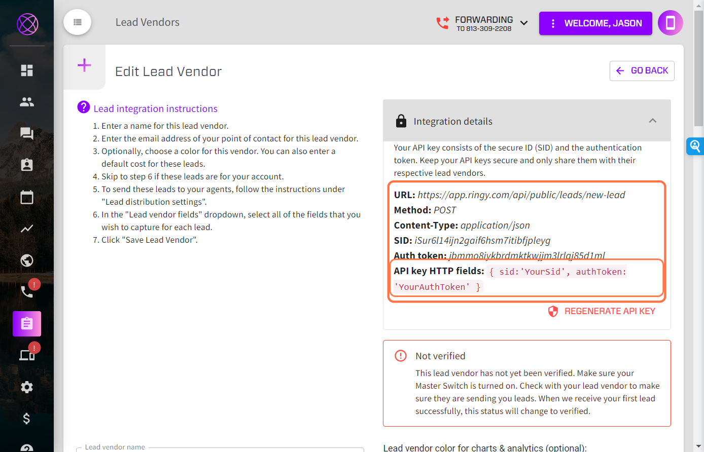Viewport: 704px width, 452px height.
Task: Open the settings gear icon in sidebar
Action: pyautogui.click(x=27, y=387)
